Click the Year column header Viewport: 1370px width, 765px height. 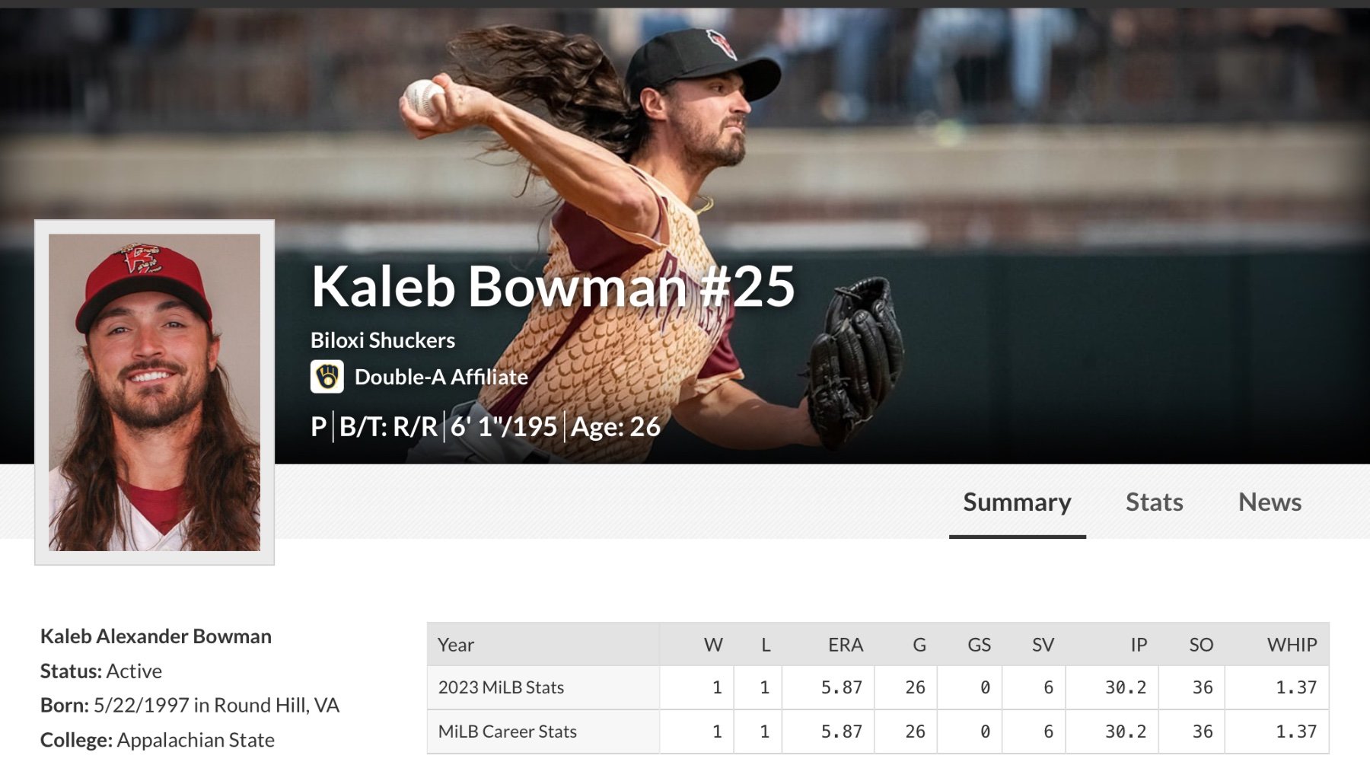point(456,645)
